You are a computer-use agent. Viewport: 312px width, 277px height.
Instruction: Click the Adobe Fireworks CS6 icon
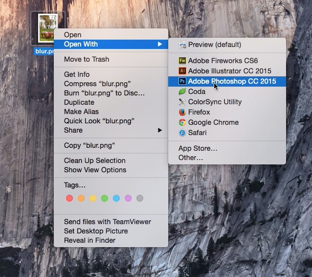[x=182, y=61]
